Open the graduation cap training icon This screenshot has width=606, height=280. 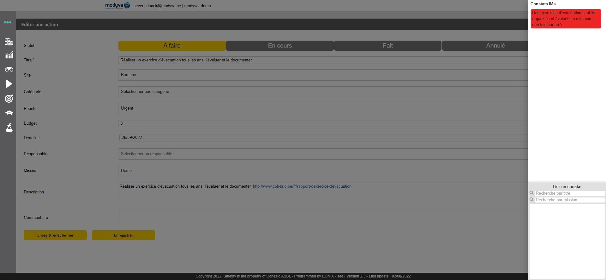pyautogui.click(x=9, y=113)
